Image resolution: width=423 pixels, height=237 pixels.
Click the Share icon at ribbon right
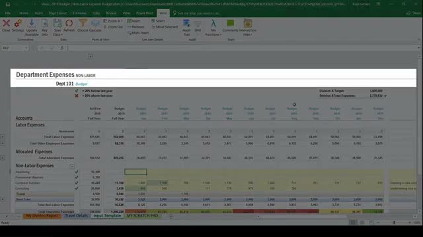point(414,13)
